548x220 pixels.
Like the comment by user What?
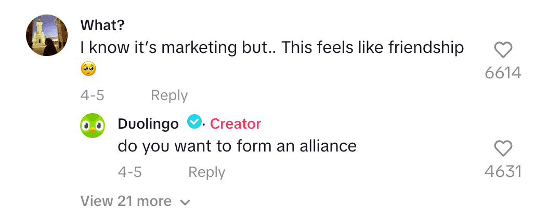click(503, 50)
